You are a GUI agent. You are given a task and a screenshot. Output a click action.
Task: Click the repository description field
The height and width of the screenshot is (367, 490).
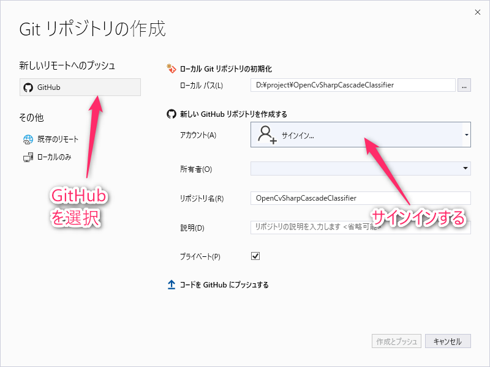(x=361, y=227)
